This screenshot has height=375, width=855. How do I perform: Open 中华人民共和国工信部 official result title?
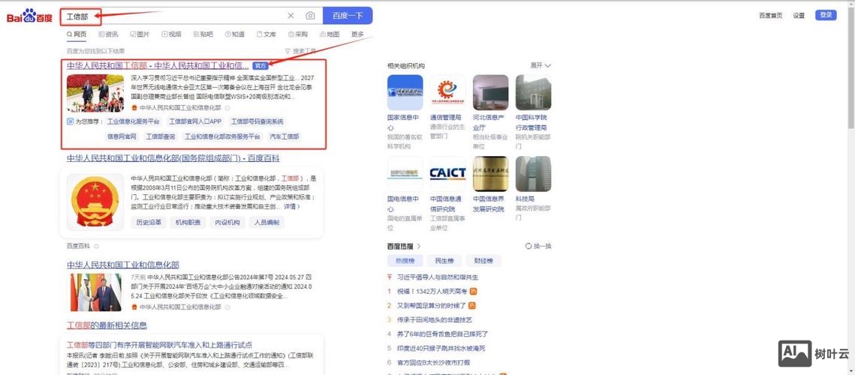158,65
